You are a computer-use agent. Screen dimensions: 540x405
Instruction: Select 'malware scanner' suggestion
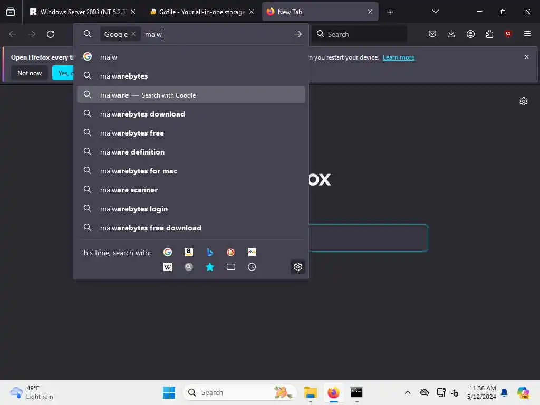pyautogui.click(x=191, y=190)
